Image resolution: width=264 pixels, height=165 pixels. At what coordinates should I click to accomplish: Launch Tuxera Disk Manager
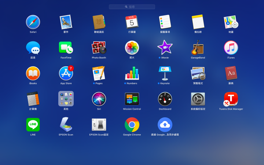[x=231, y=99]
